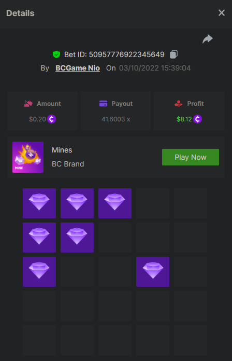Click the second-row second gem tile
This screenshot has height=361, width=232.
coord(77,238)
